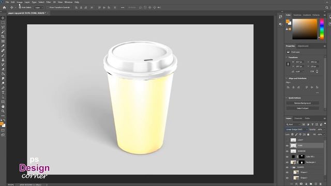
Task: Collapse the Quick Actions section
Action: [x=287, y=98]
